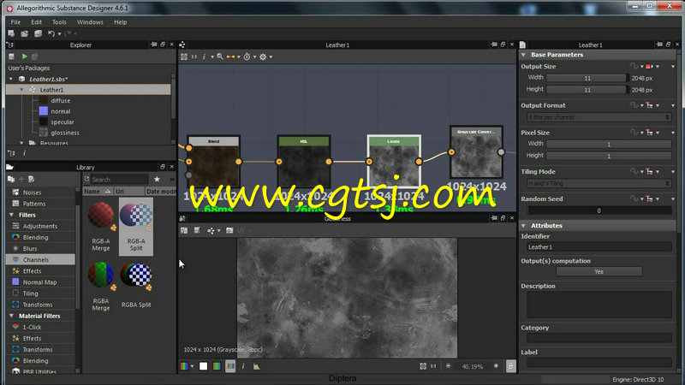The image size is (685, 385).
Task: Click the Name column header in Library
Action: pyautogui.click(x=98, y=191)
